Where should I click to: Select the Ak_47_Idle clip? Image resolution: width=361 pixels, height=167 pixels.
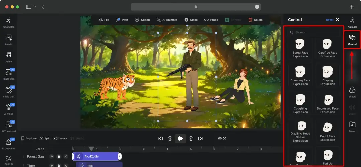tap(96, 156)
